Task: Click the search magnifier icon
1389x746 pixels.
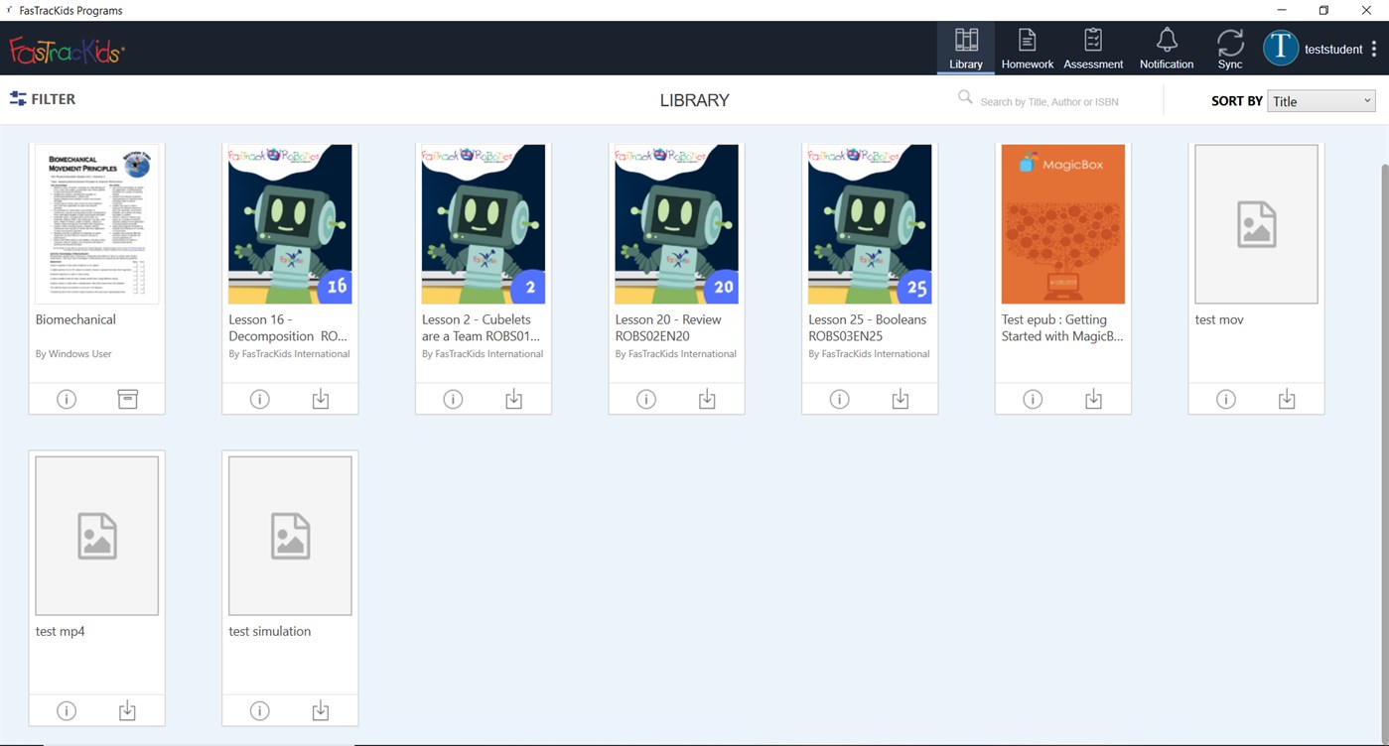Action: (965, 97)
